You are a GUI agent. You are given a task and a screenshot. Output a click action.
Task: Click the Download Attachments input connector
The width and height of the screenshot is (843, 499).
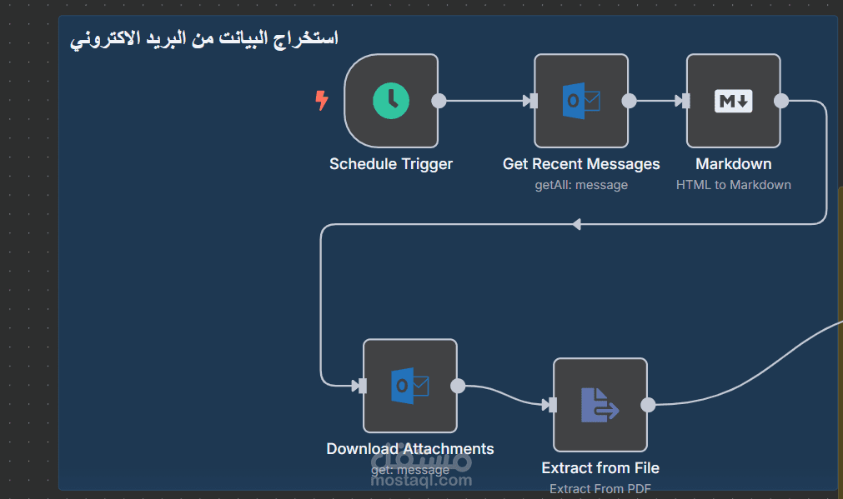360,386
